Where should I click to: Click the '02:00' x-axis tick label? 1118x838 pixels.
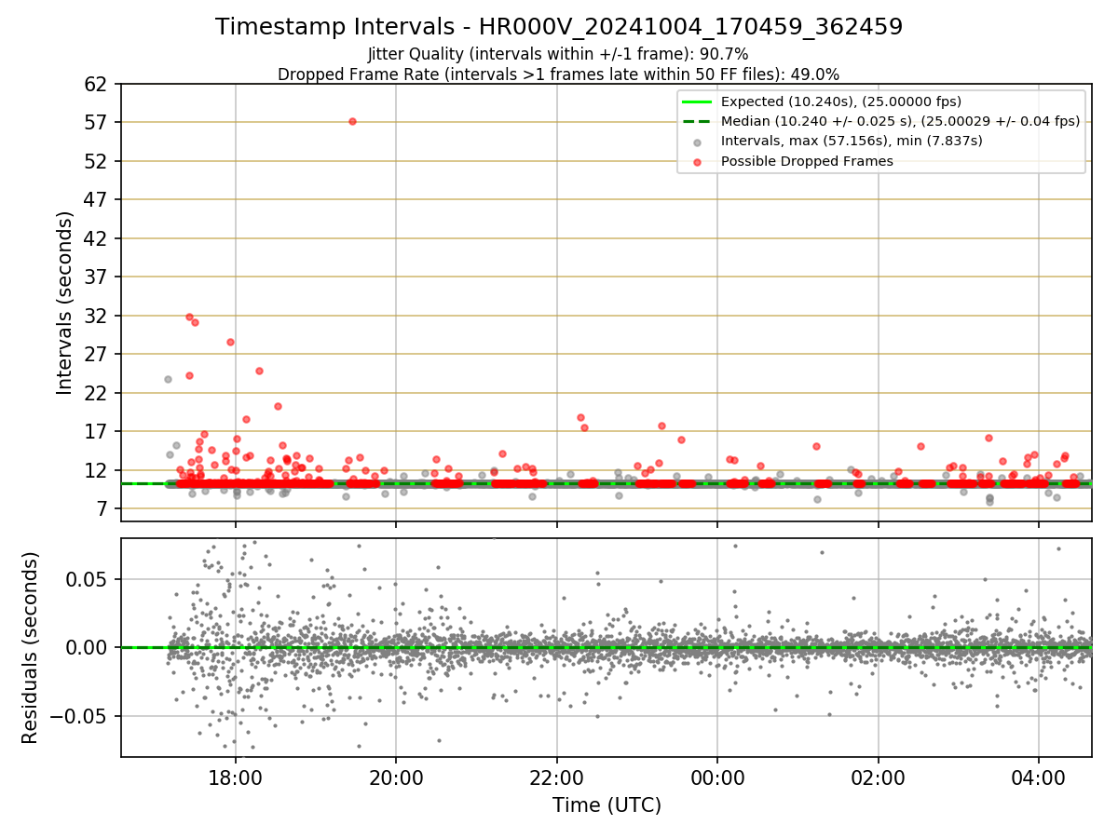878,777
